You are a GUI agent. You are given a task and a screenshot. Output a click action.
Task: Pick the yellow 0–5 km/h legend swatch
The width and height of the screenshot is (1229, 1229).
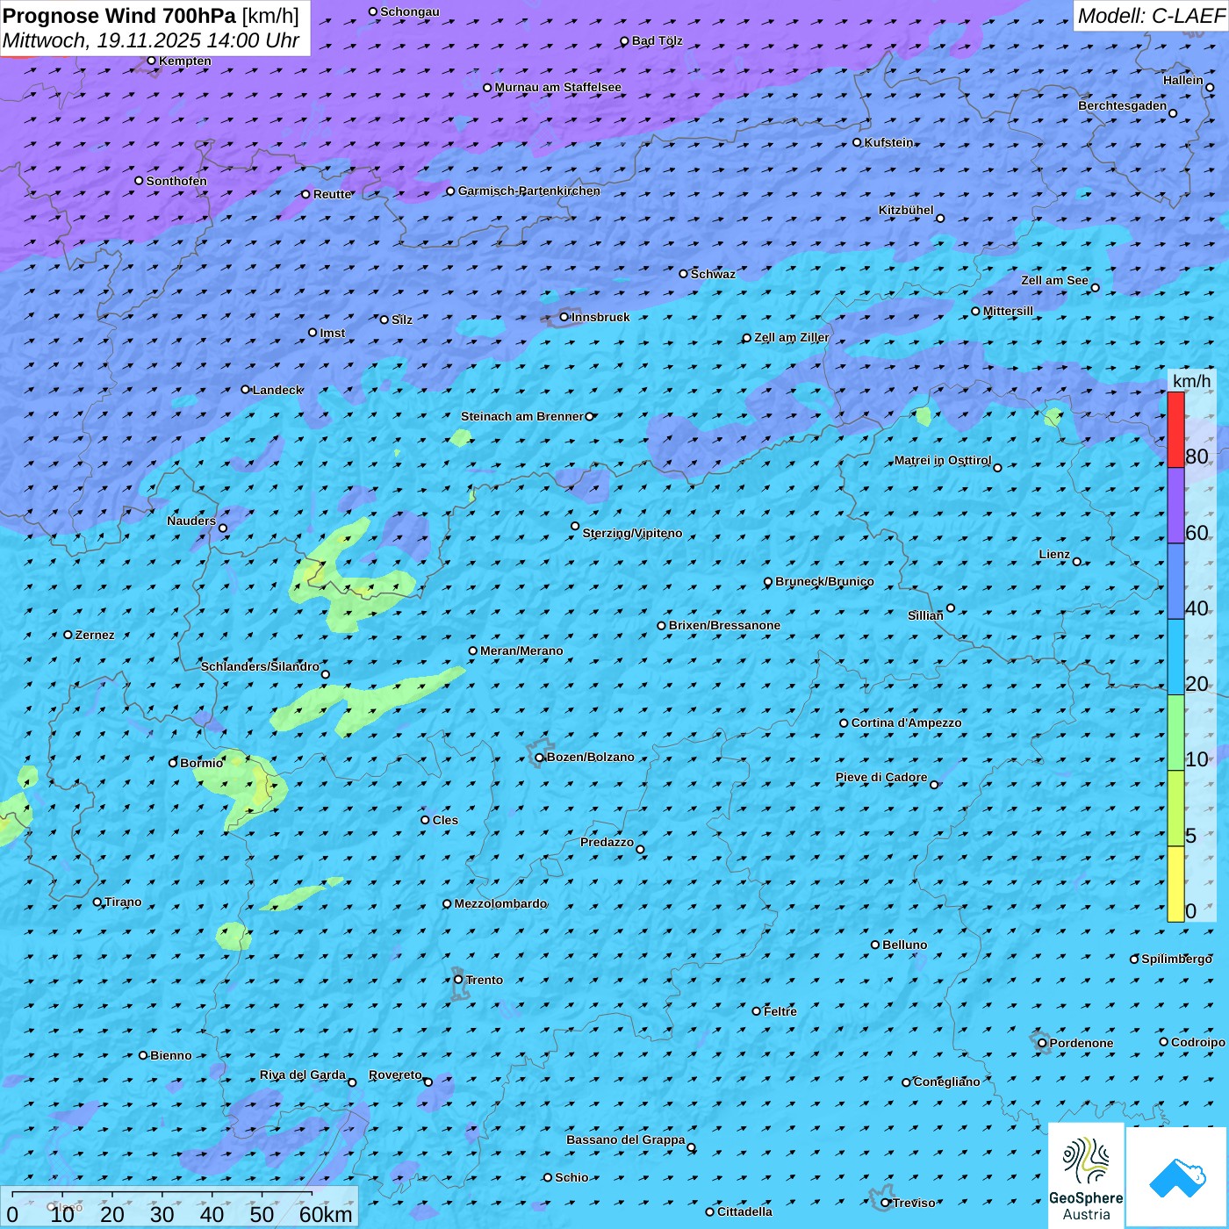click(x=1175, y=883)
